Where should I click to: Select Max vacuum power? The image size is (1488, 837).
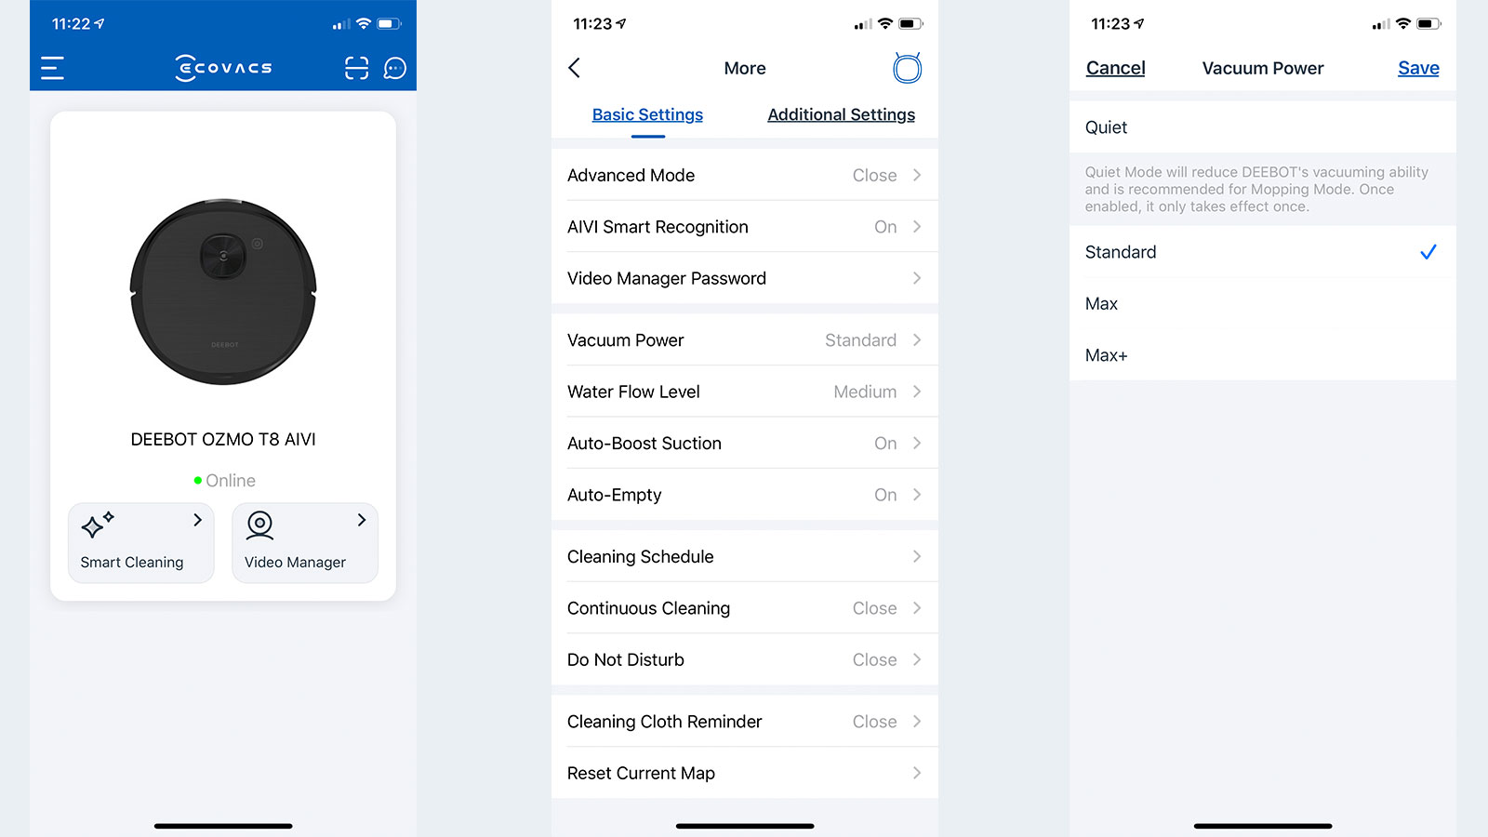tap(1263, 303)
